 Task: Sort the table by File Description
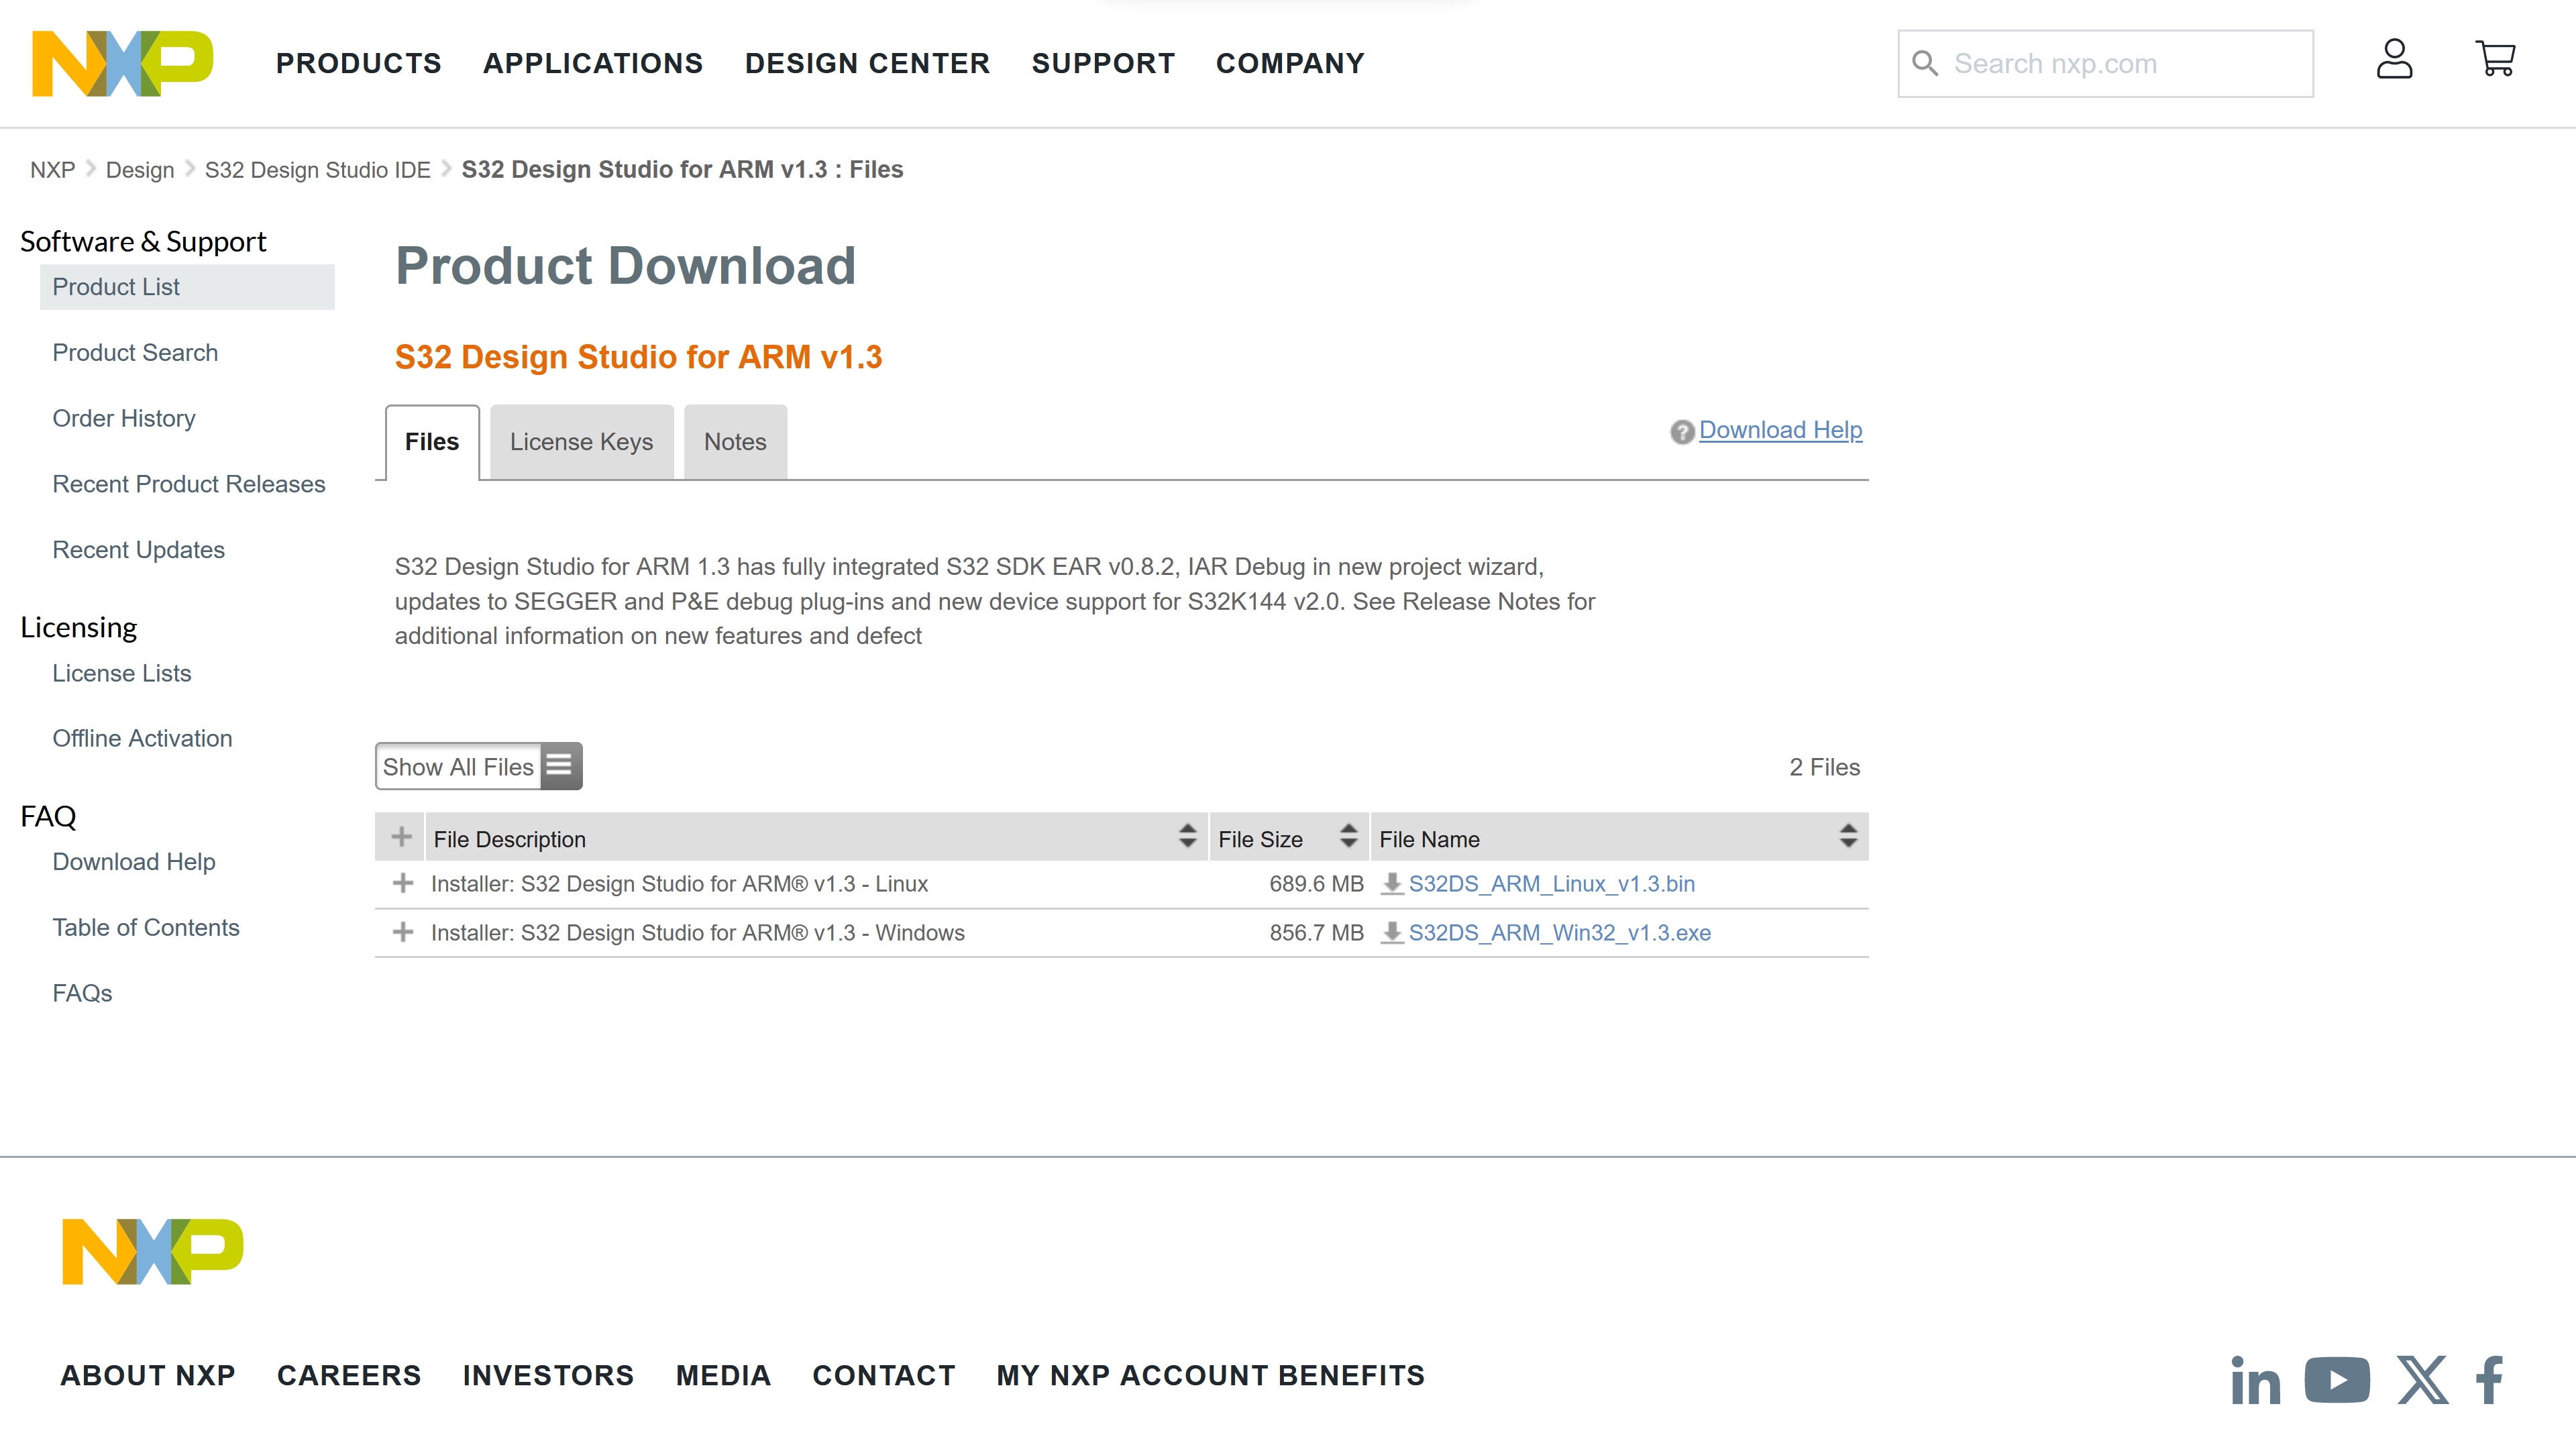[x=1187, y=837]
